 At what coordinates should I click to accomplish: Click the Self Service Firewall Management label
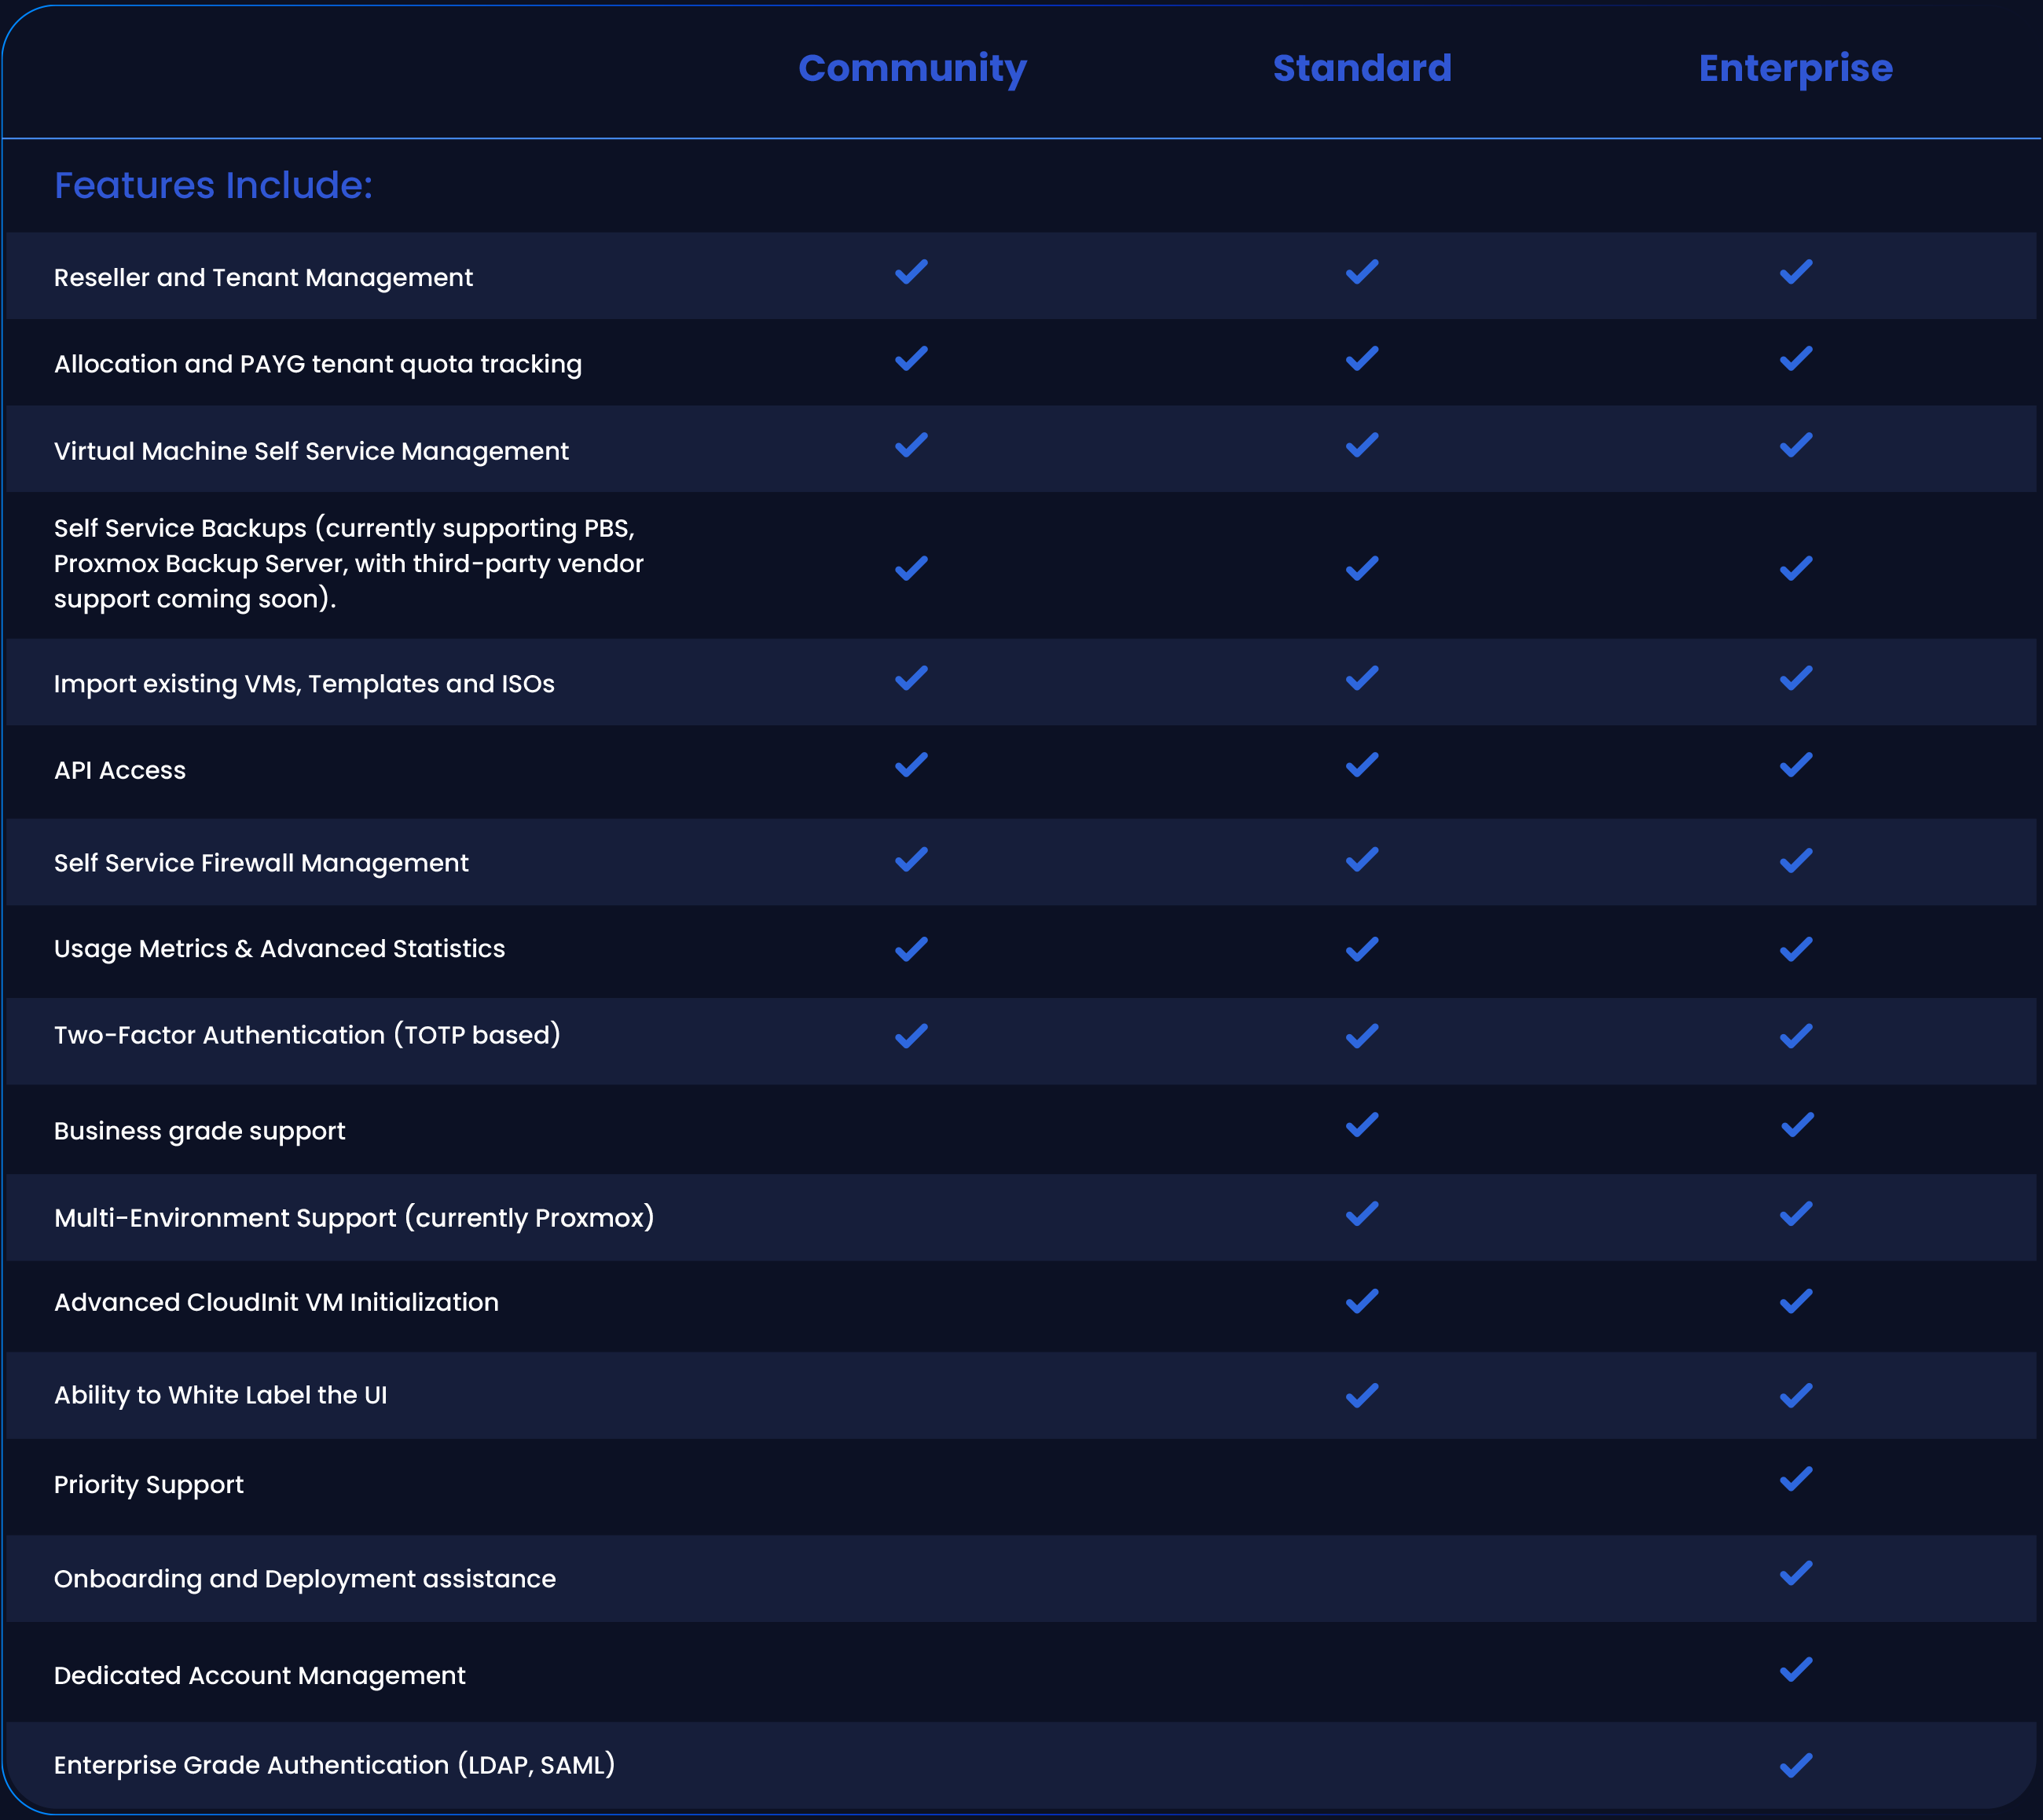tap(261, 863)
